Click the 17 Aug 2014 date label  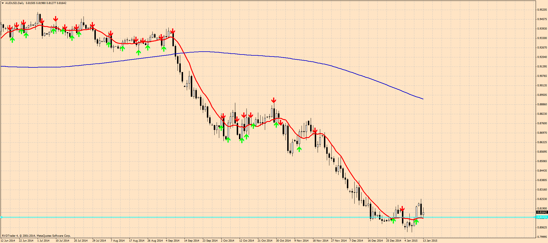(137, 241)
